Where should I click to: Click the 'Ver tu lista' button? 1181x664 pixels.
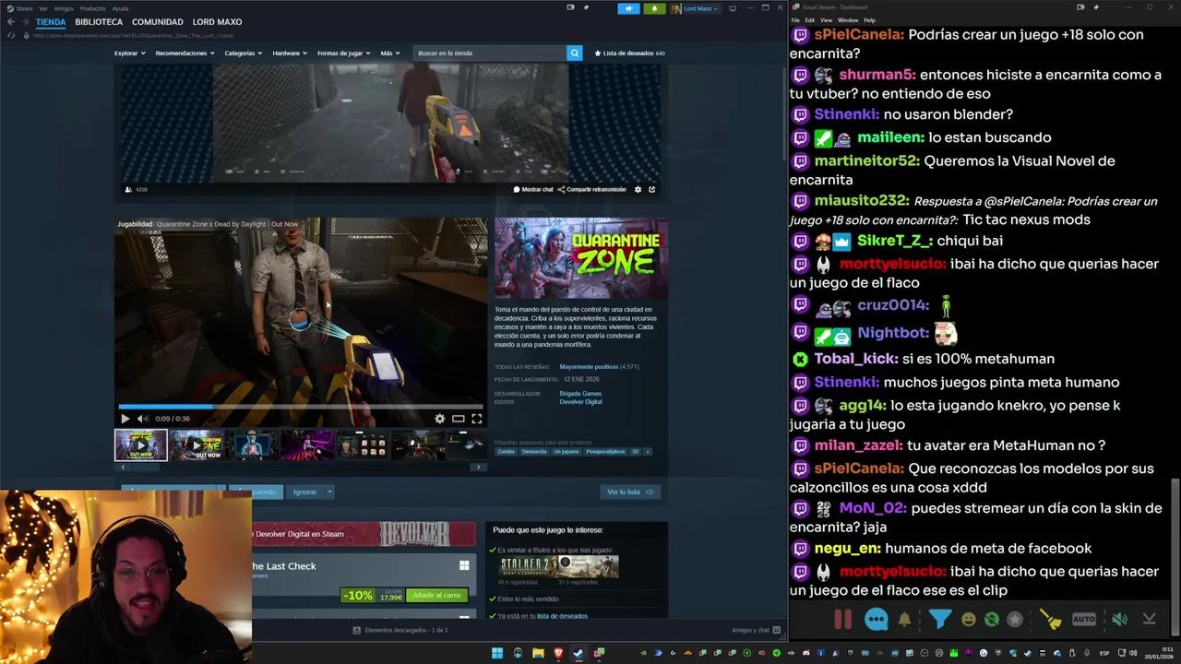pos(630,492)
